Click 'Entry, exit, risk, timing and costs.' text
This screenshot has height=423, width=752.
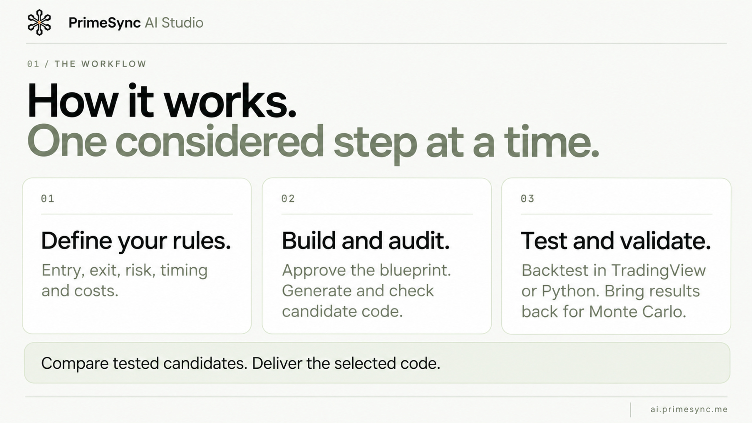[125, 280]
